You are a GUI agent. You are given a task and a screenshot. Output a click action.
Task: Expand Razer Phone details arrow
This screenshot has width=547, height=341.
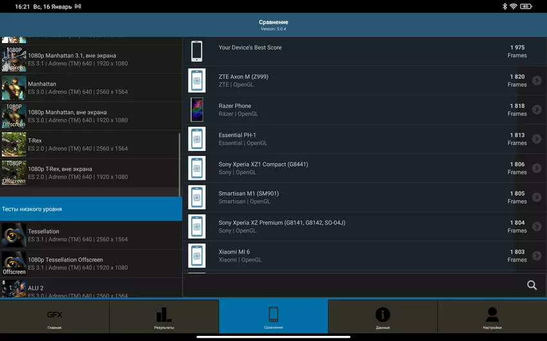(537, 110)
